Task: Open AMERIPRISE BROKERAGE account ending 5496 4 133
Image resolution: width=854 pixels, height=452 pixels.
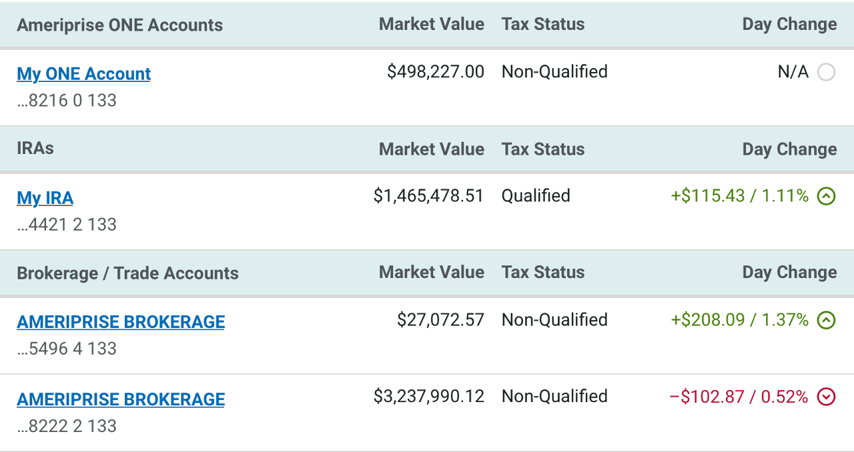Action: pyautogui.click(x=121, y=322)
